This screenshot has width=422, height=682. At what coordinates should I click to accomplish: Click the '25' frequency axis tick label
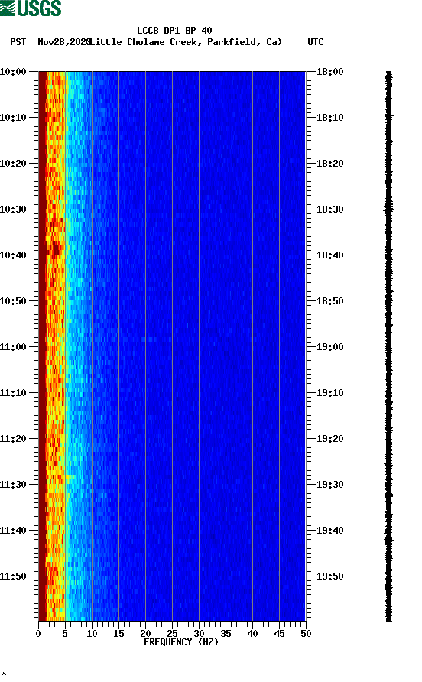172,634
